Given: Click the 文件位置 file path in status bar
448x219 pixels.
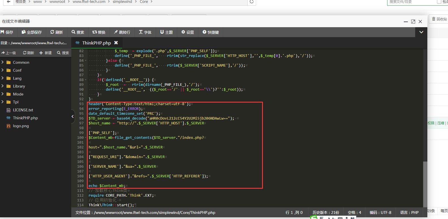Looking at the screenshot, I should pyautogui.click(x=145, y=212).
